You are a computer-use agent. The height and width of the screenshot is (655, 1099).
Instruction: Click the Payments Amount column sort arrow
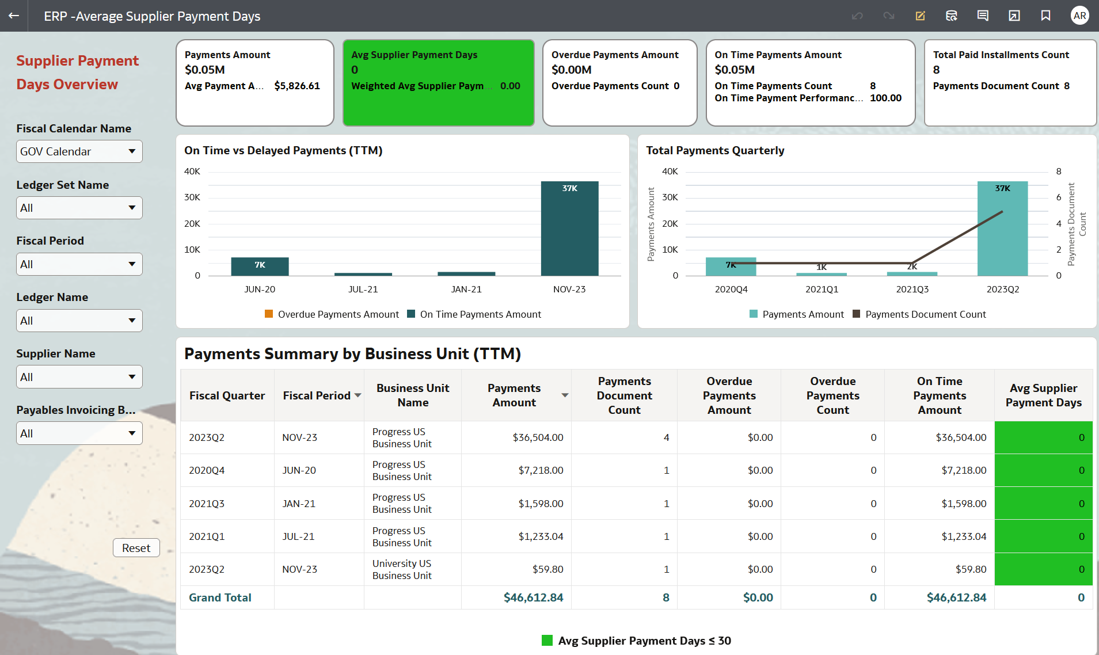click(565, 395)
